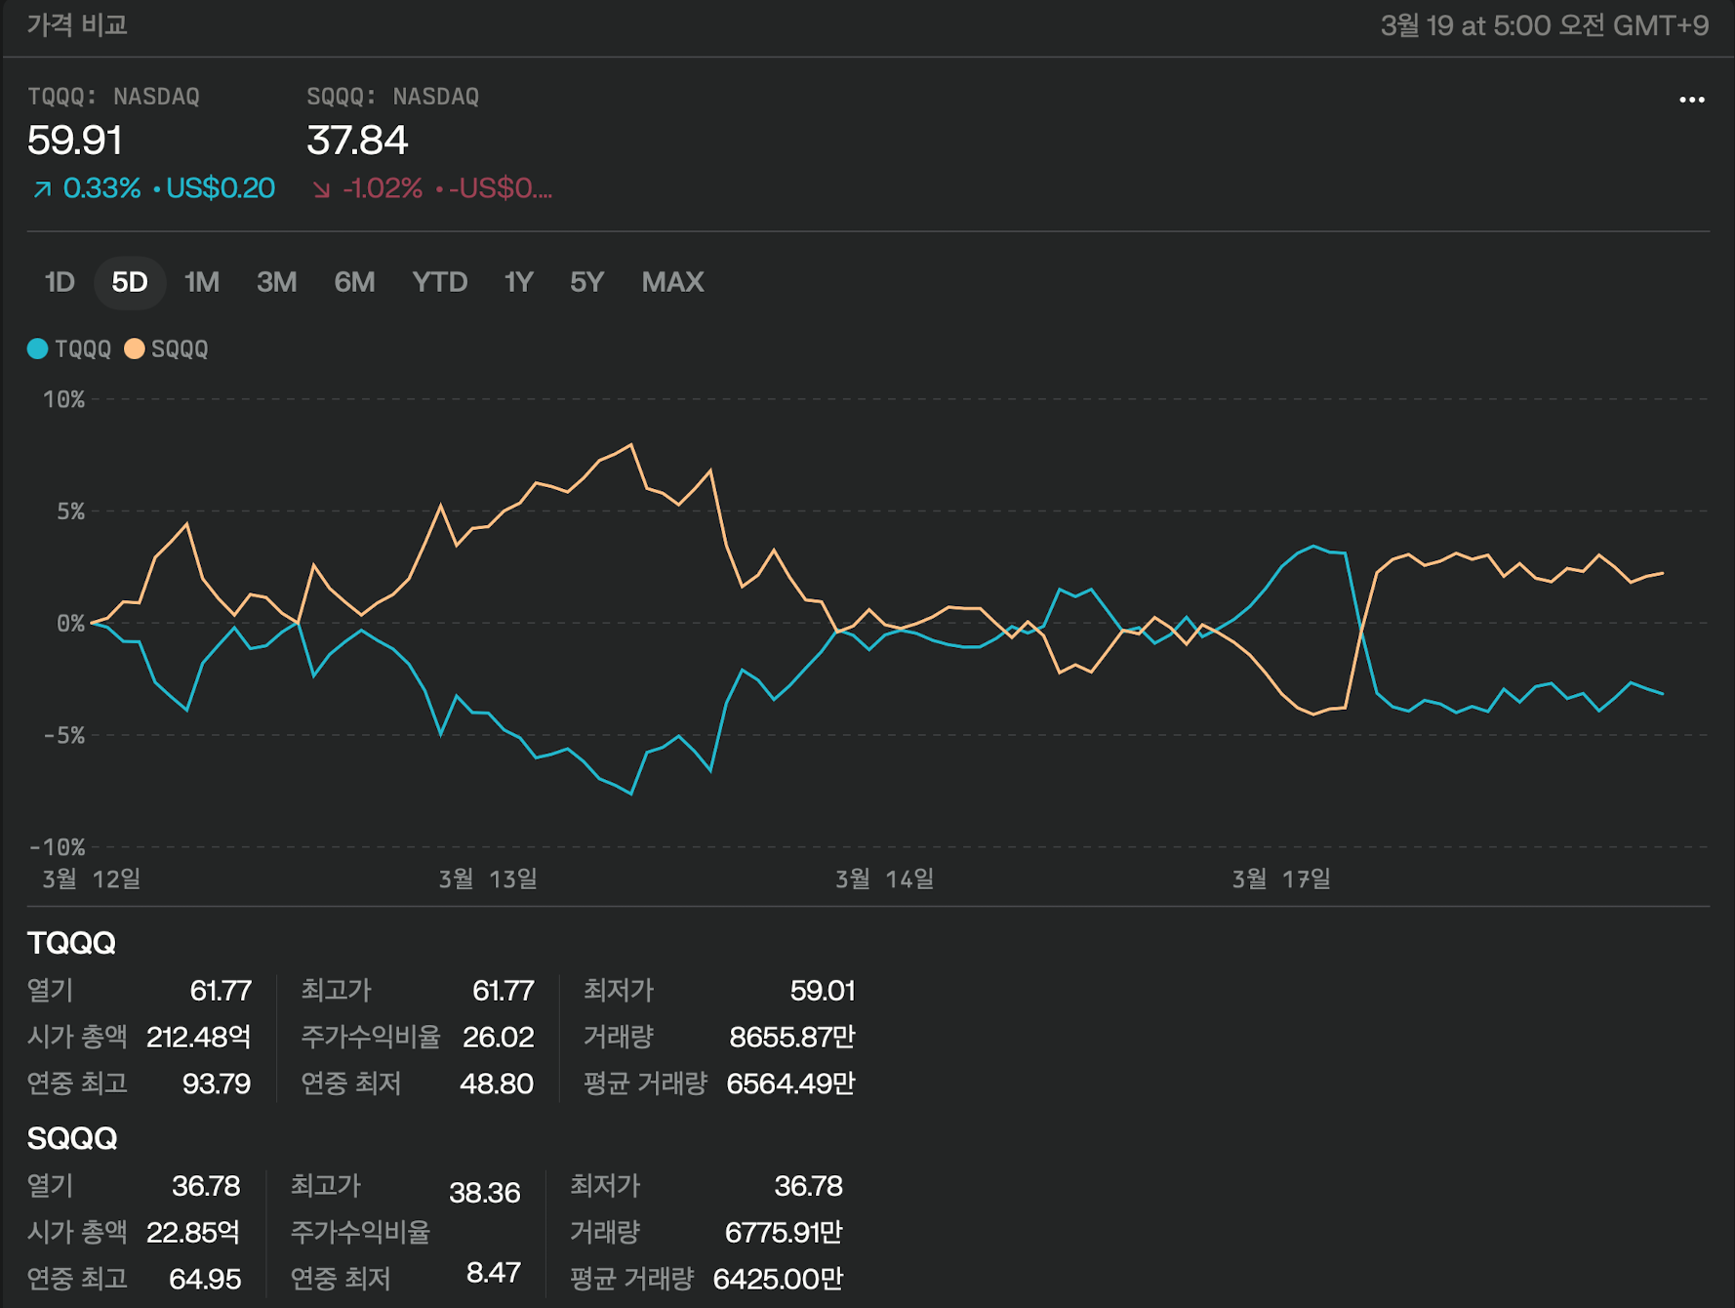This screenshot has height=1308, width=1735.
Task: Click the SQQQ downward trend arrow icon
Action: click(321, 189)
